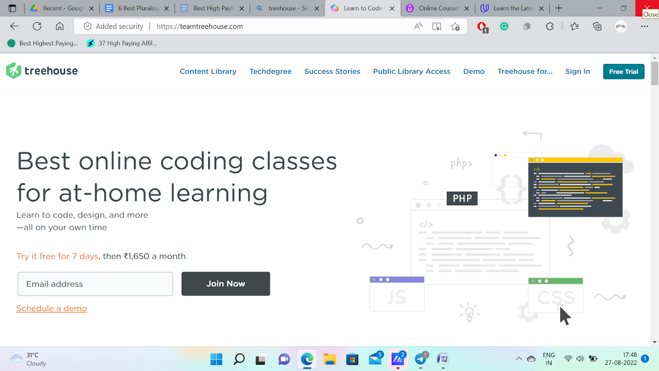Click the address bar URL

click(x=200, y=26)
